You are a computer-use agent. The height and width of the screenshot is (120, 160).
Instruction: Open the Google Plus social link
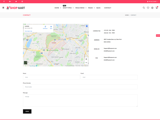pyautogui.click(x=10, y=2)
